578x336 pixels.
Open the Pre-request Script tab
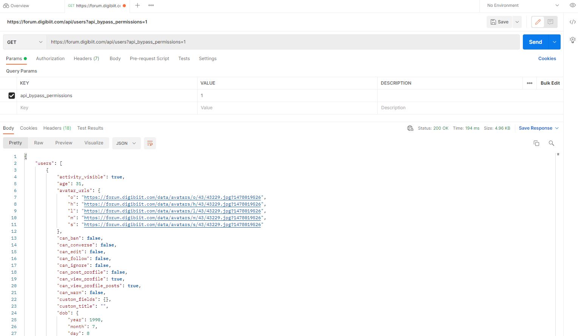point(150,59)
